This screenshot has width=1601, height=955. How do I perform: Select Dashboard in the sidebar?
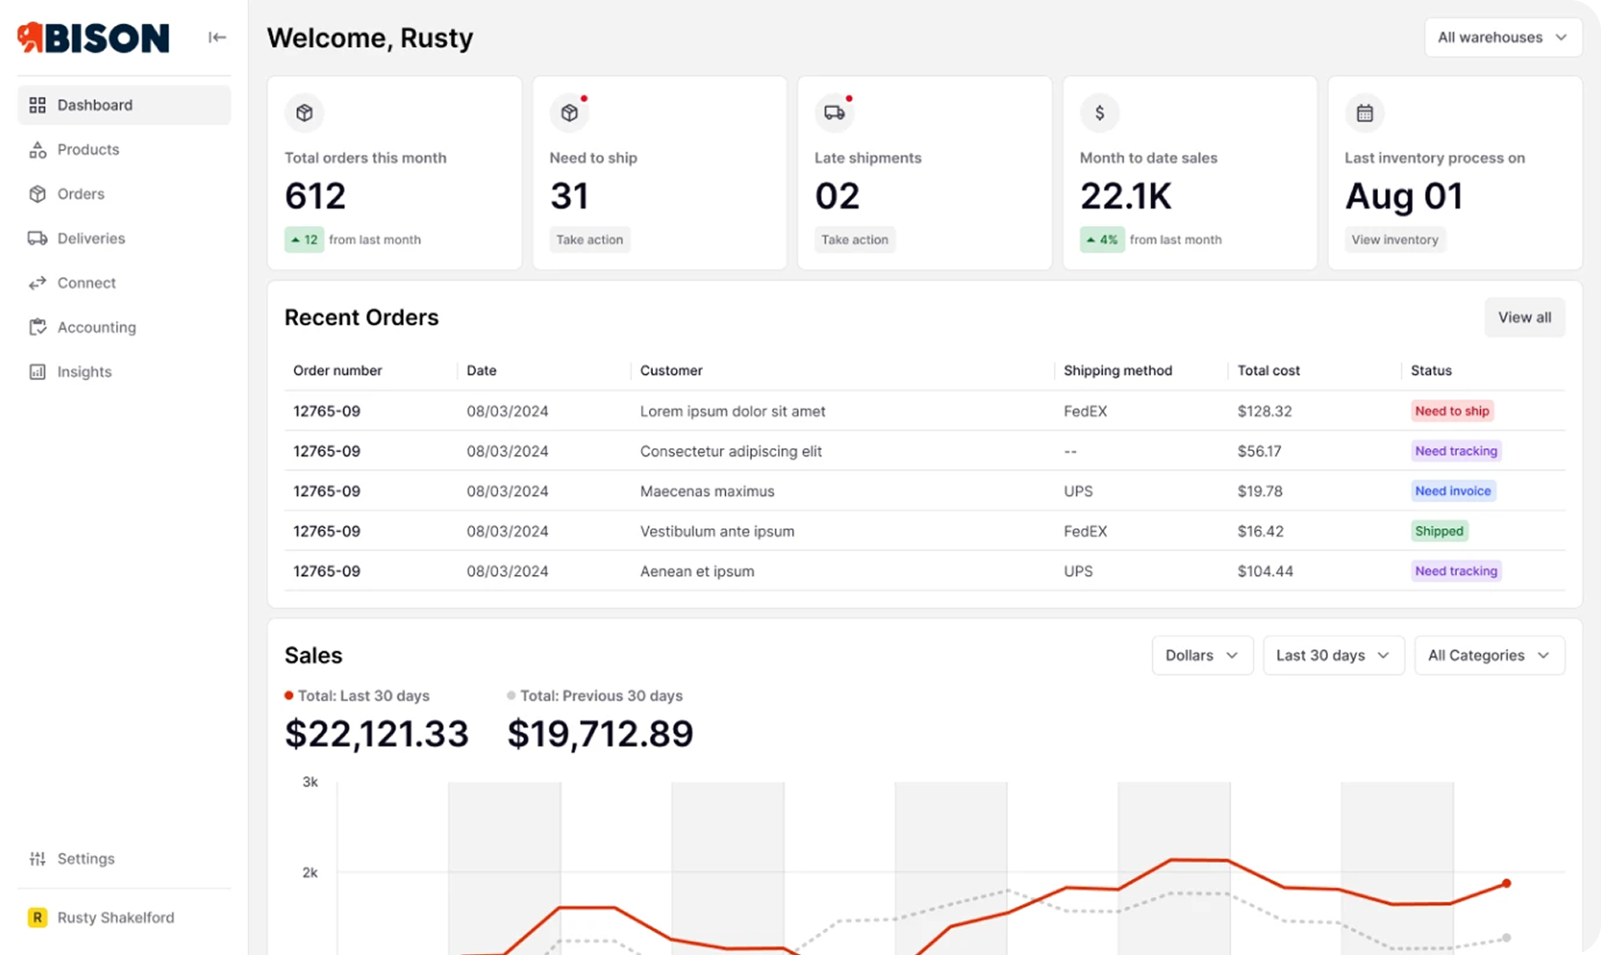click(x=95, y=104)
